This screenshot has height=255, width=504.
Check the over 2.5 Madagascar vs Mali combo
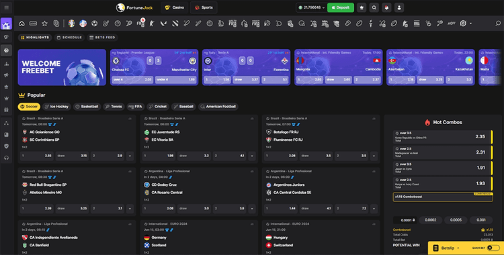point(443,152)
